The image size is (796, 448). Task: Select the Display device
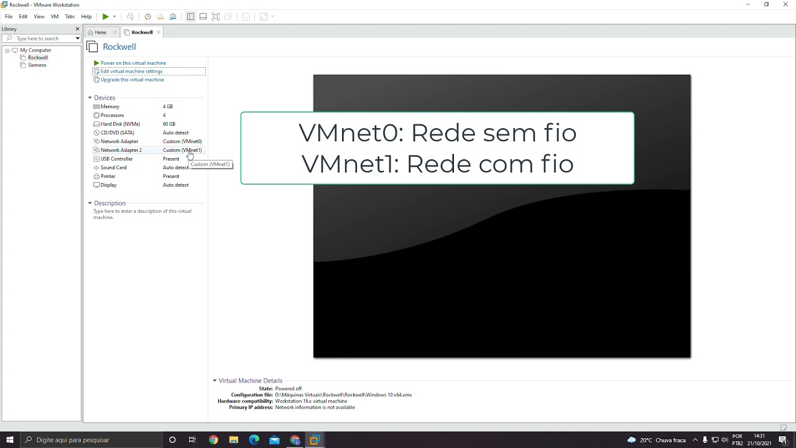(x=148, y=185)
